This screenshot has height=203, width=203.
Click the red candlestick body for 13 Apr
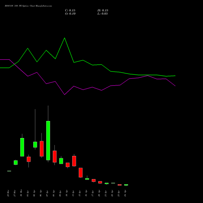click(x=74, y=161)
